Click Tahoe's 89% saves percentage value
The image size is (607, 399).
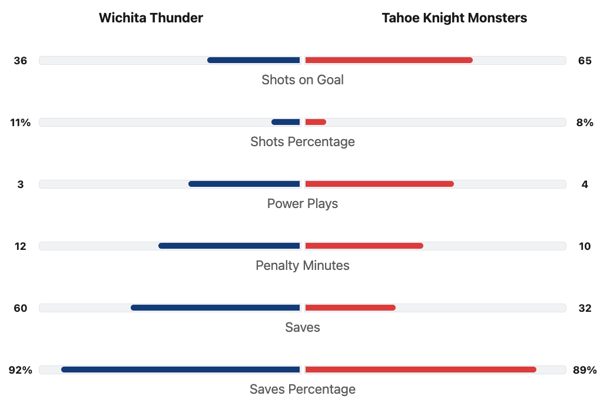click(585, 370)
